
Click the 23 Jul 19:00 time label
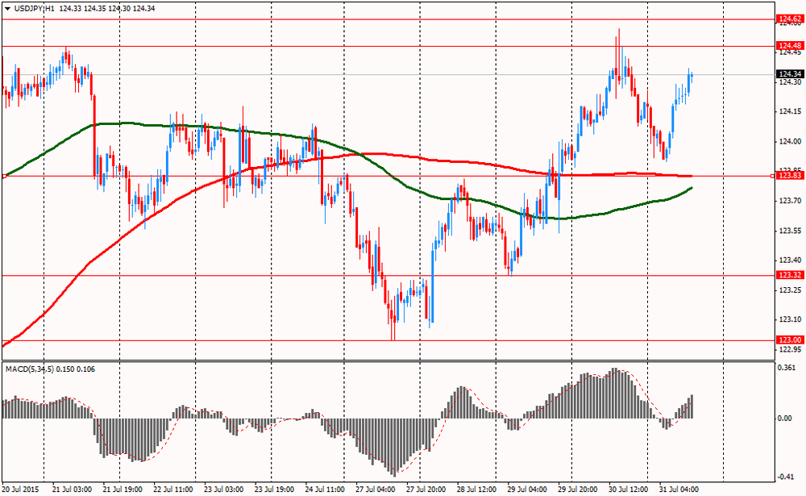click(x=274, y=490)
